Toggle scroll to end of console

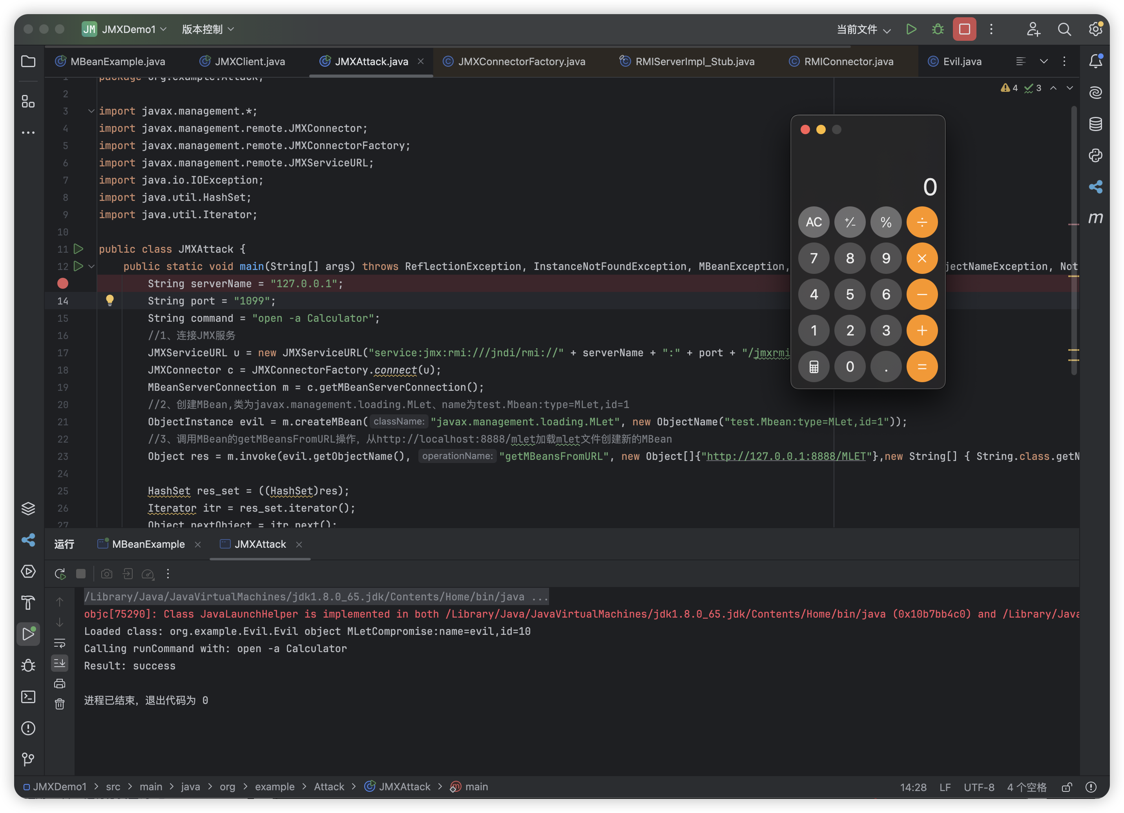coord(60,664)
